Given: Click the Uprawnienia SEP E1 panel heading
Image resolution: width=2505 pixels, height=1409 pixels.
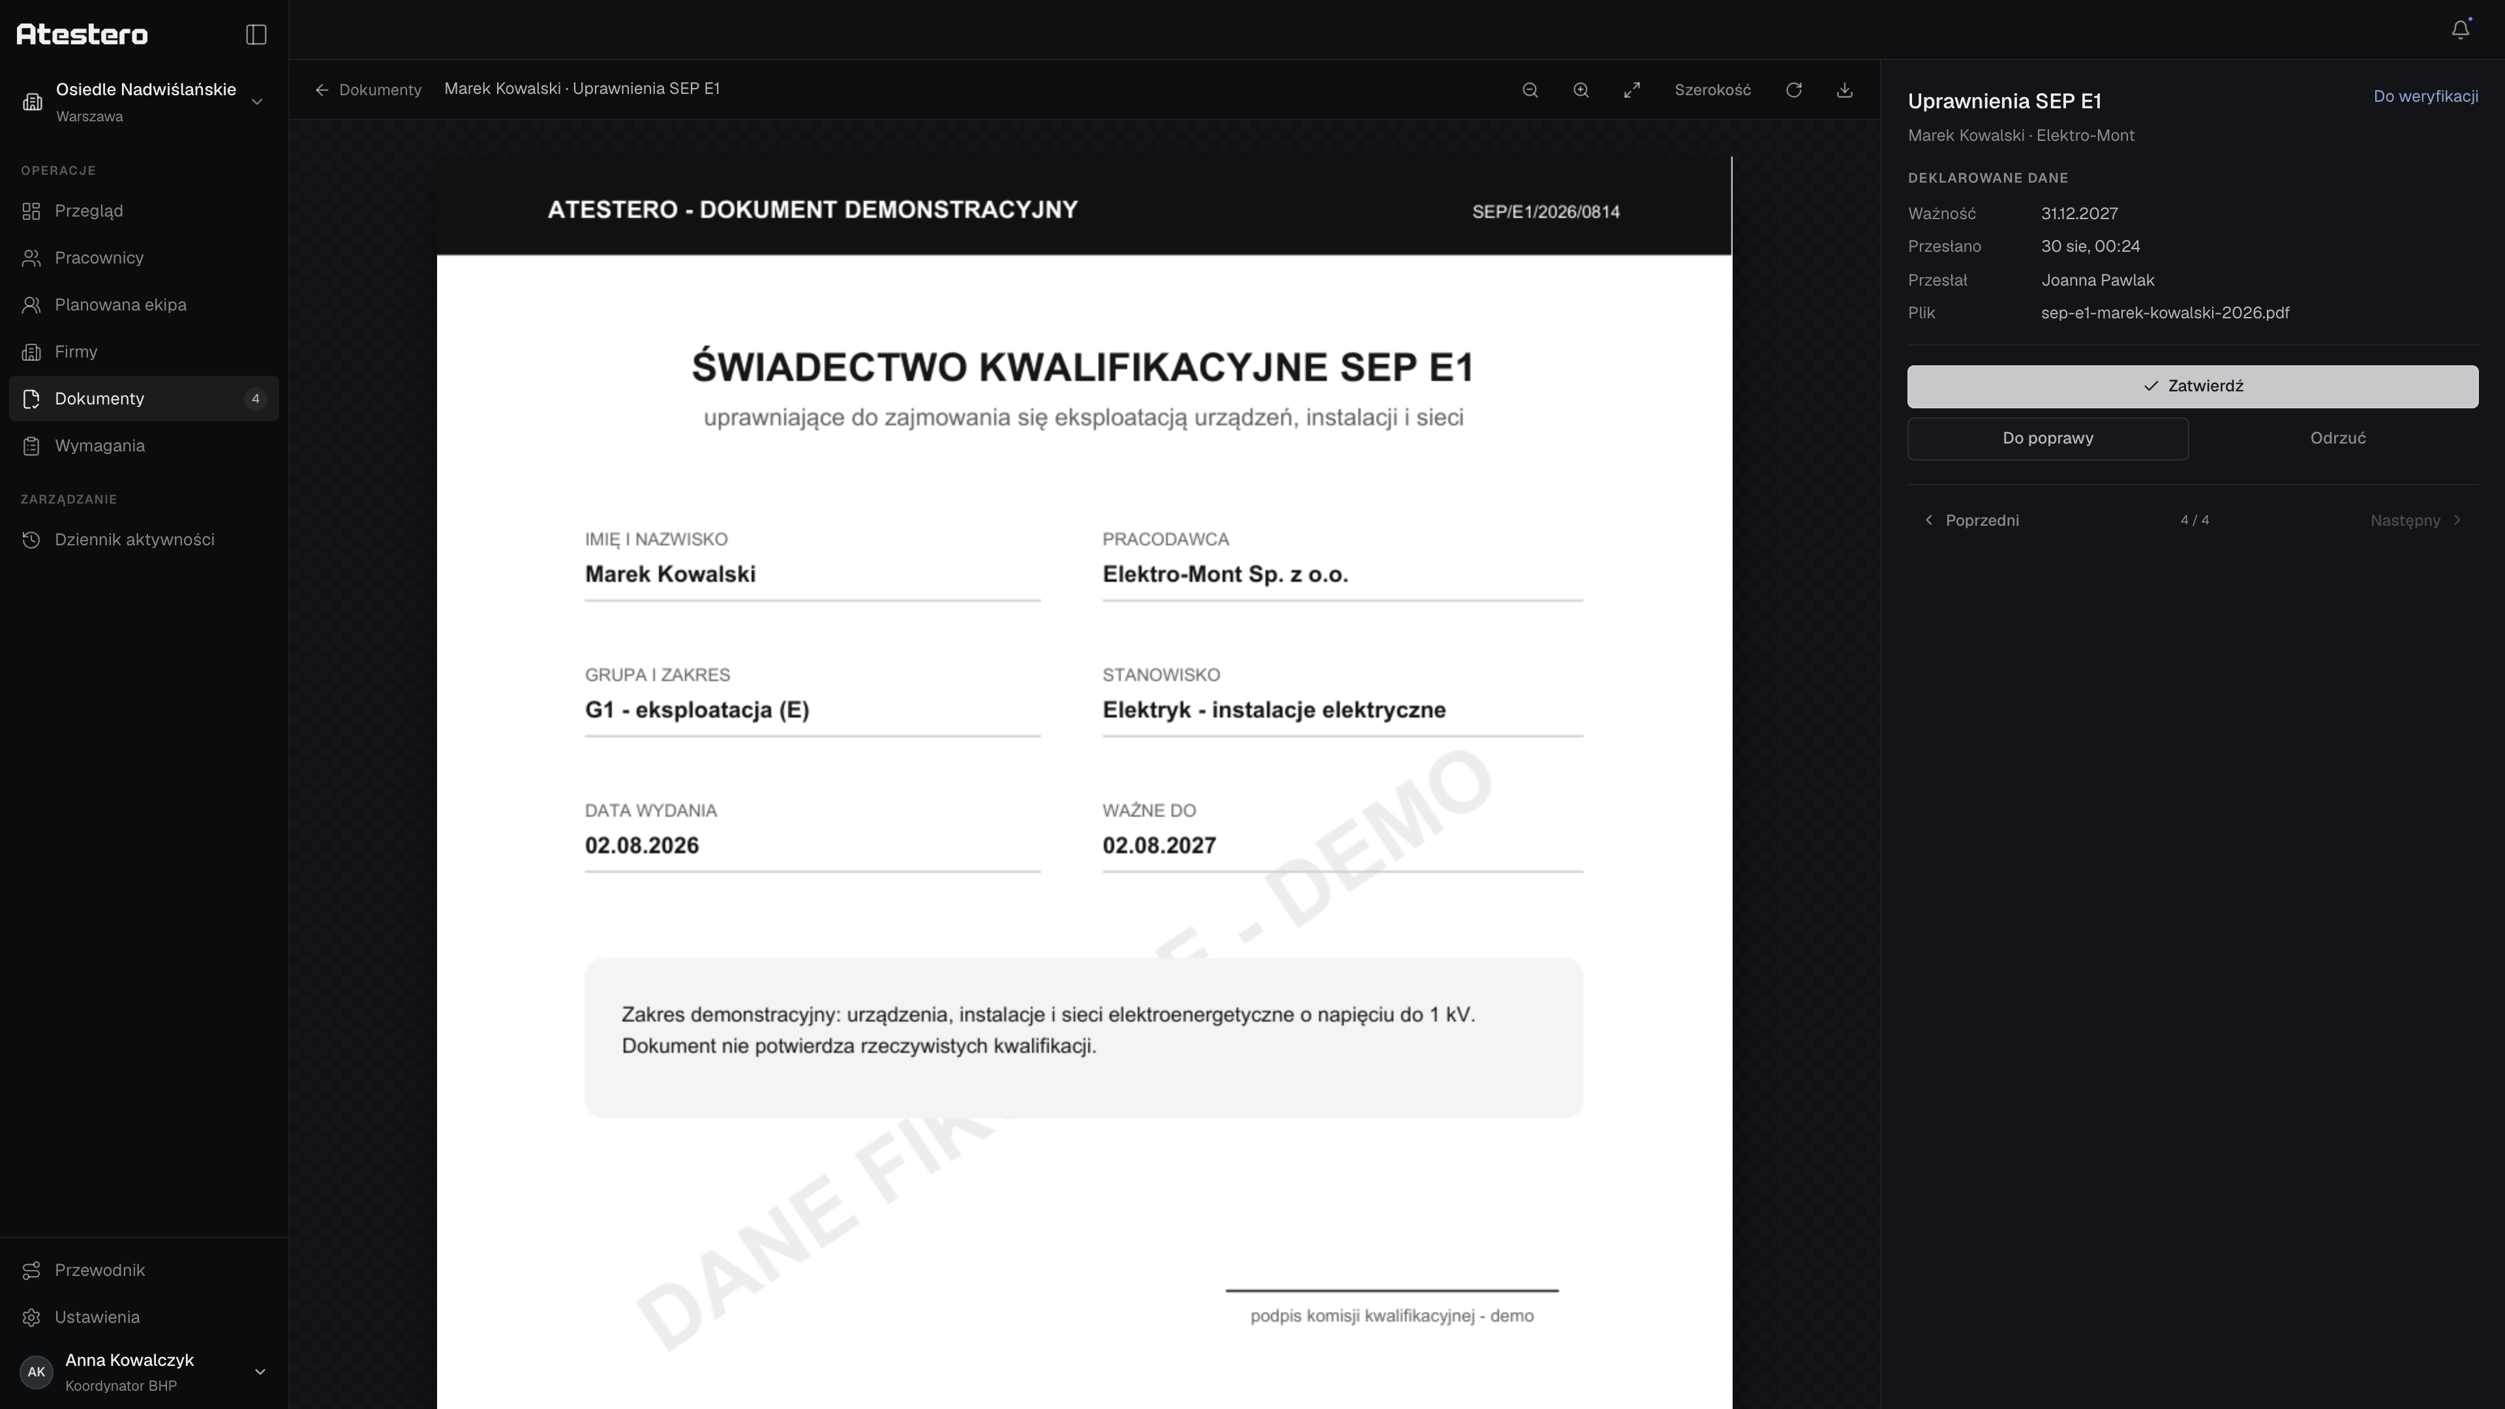Looking at the screenshot, I should (2004, 101).
